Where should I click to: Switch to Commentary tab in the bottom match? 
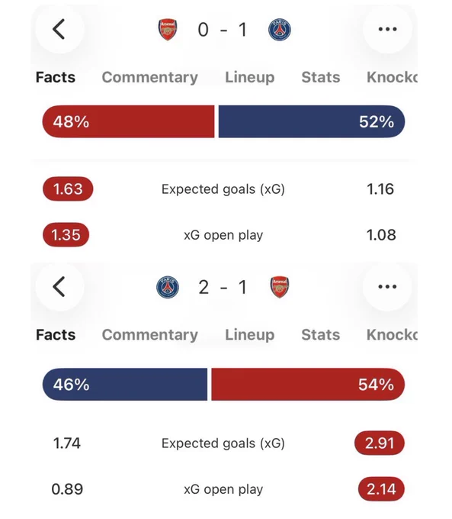150,335
